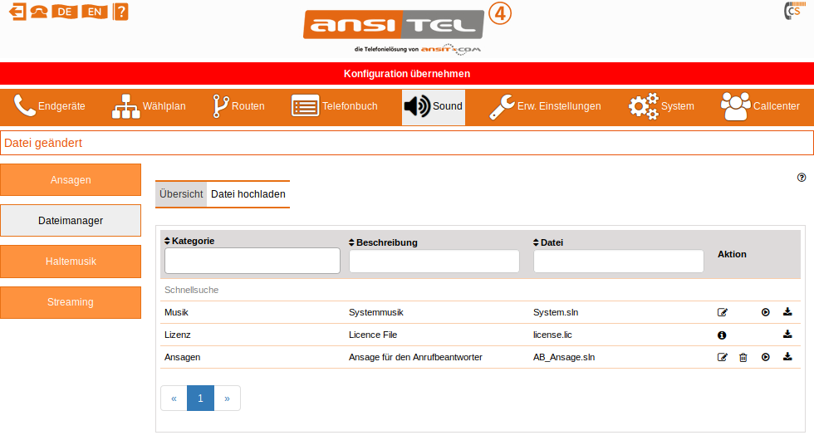The height and width of the screenshot is (445, 814).
Task: Sort the table by Kategorie
Action: [x=189, y=241]
